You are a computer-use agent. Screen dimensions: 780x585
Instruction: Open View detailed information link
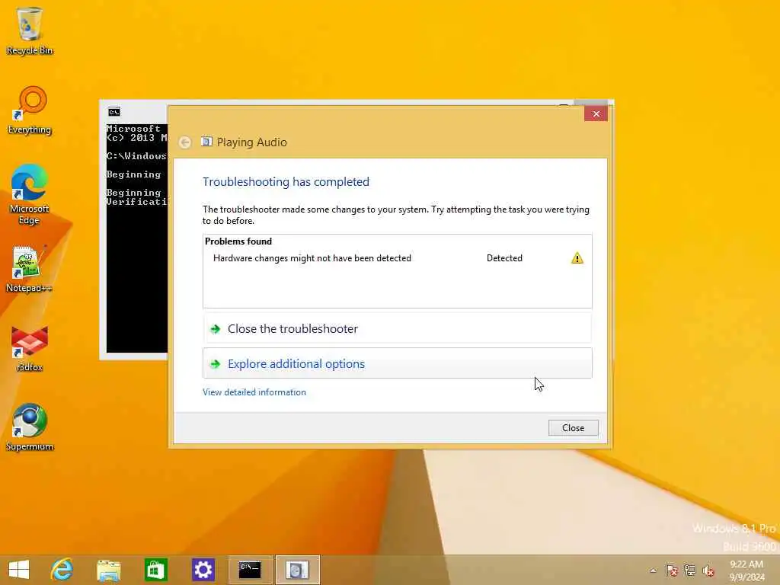click(254, 392)
